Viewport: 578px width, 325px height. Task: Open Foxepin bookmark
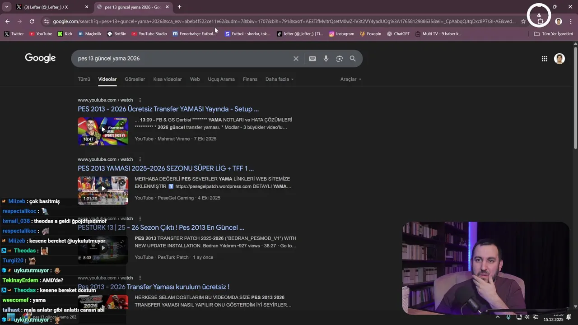[370, 34]
